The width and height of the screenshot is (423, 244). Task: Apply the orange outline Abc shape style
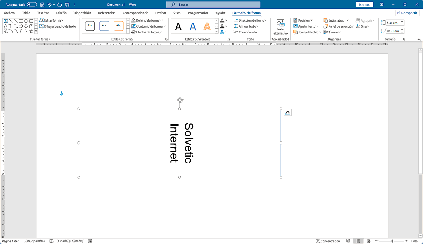click(119, 26)
